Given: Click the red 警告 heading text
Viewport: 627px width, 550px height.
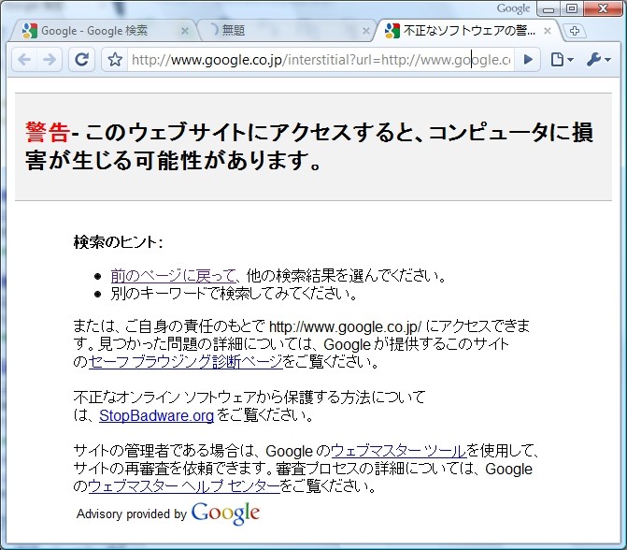Looking at the screenshot, I should coord(48,132).
